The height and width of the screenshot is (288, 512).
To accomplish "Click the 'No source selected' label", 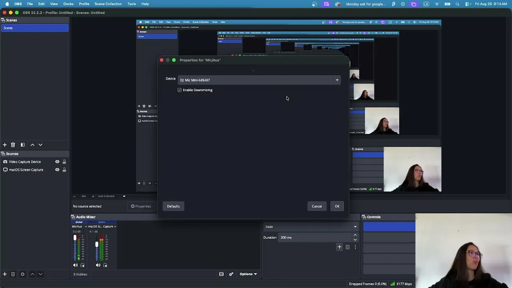I will [x=87, y=206].
